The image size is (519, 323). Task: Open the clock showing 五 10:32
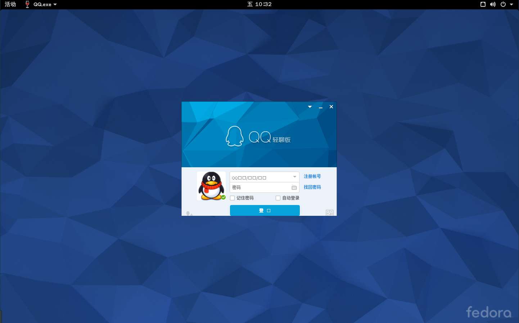(x=259, y=4)
